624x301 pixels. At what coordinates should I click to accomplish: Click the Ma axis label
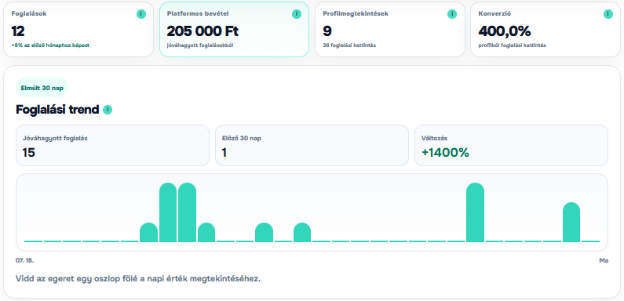tap(604, 260)
